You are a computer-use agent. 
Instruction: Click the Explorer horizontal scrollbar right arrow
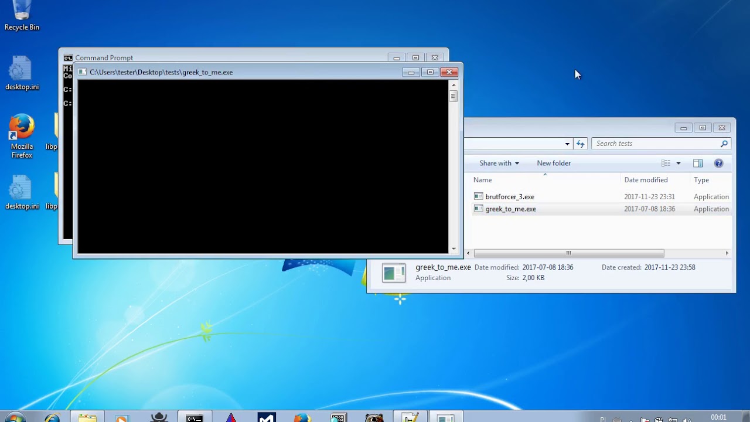727,253
